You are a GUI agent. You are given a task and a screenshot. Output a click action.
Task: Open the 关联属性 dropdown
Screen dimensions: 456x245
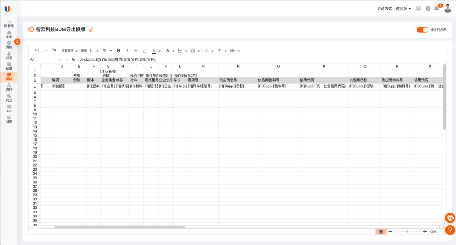(69, 51)
